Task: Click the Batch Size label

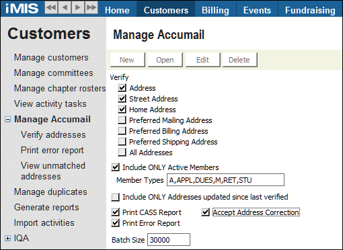Action: [128, 240]
